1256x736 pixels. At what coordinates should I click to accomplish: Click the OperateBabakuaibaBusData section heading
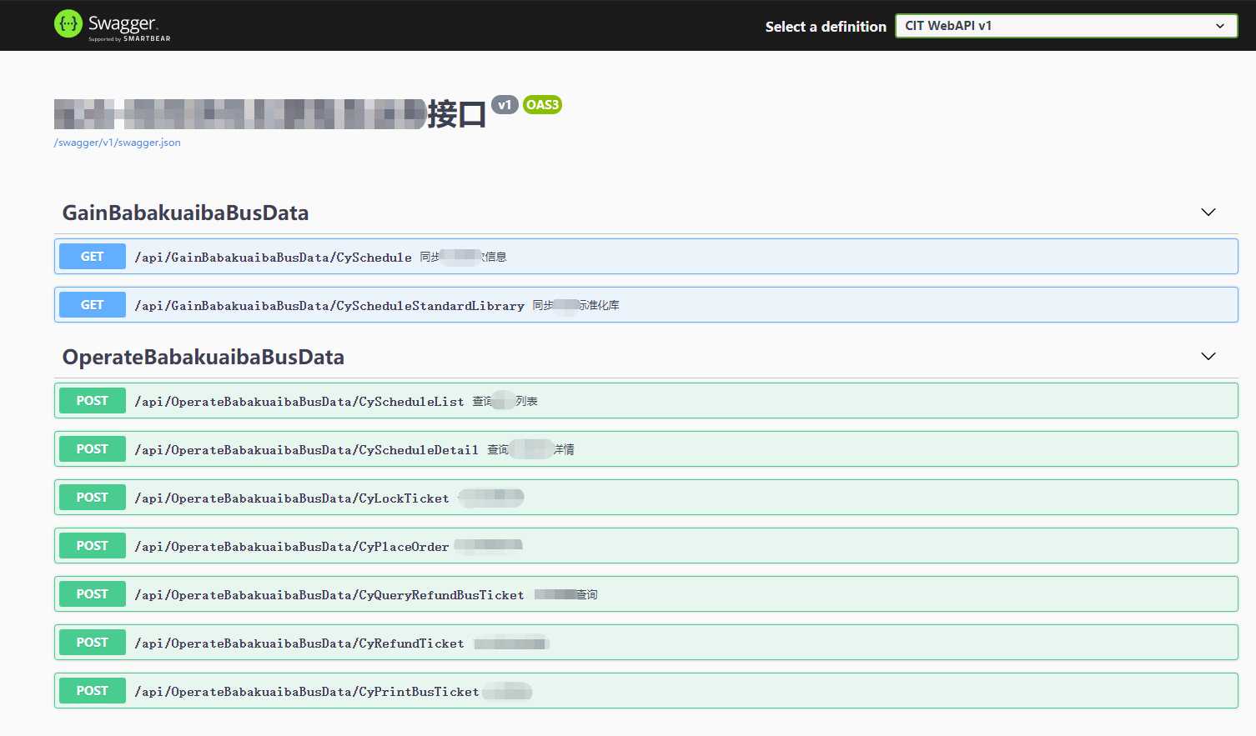pyautogui.click(x=203, y=358)
